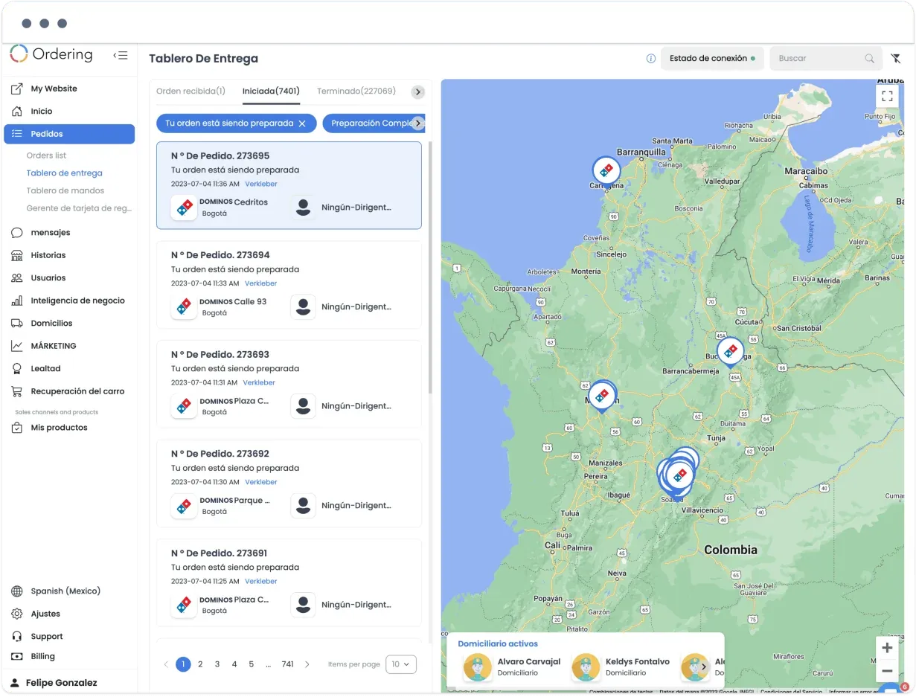Open Recuperación del carro cart icon
916x697 pixels.
(x=17, y=391)
